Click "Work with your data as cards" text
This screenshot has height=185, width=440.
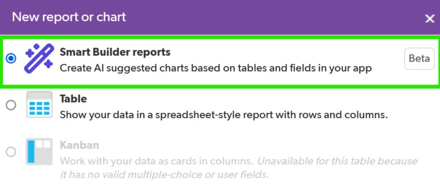(156, 161)
